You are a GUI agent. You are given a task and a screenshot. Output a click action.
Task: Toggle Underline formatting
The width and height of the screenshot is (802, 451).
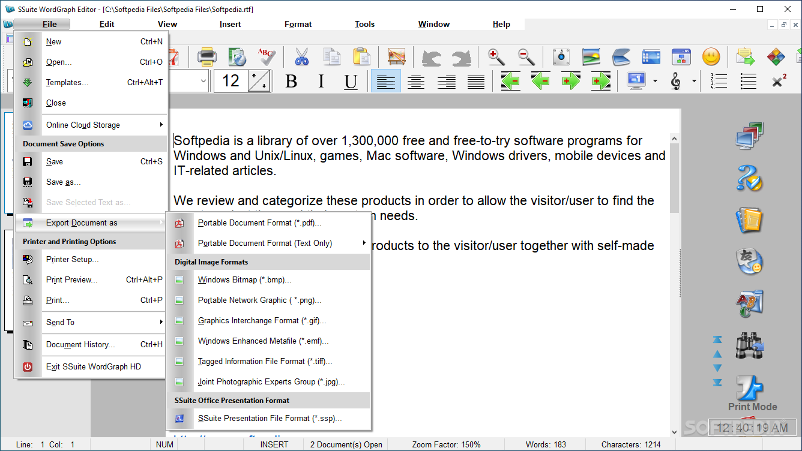(x=351, y=81)
